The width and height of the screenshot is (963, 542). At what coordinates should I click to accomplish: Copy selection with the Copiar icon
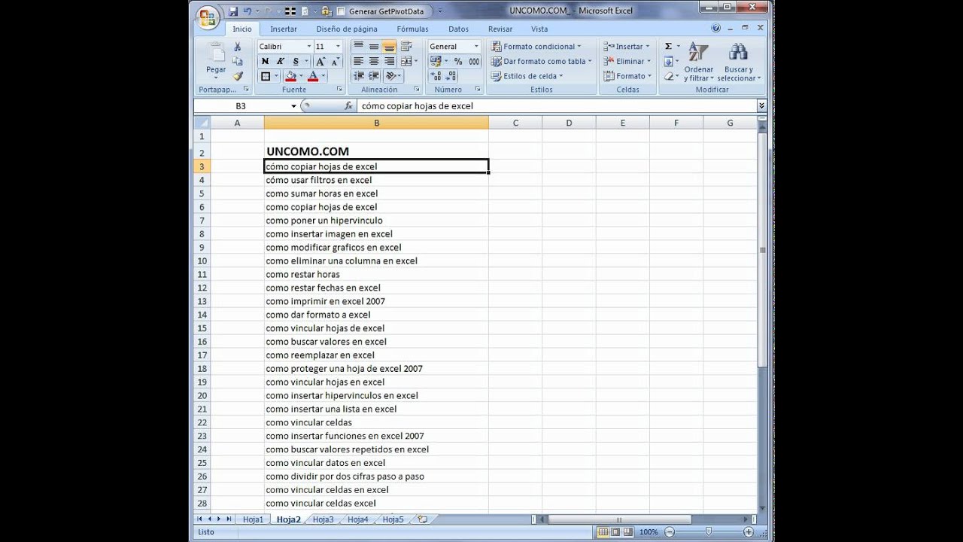(x=238, y=61)
